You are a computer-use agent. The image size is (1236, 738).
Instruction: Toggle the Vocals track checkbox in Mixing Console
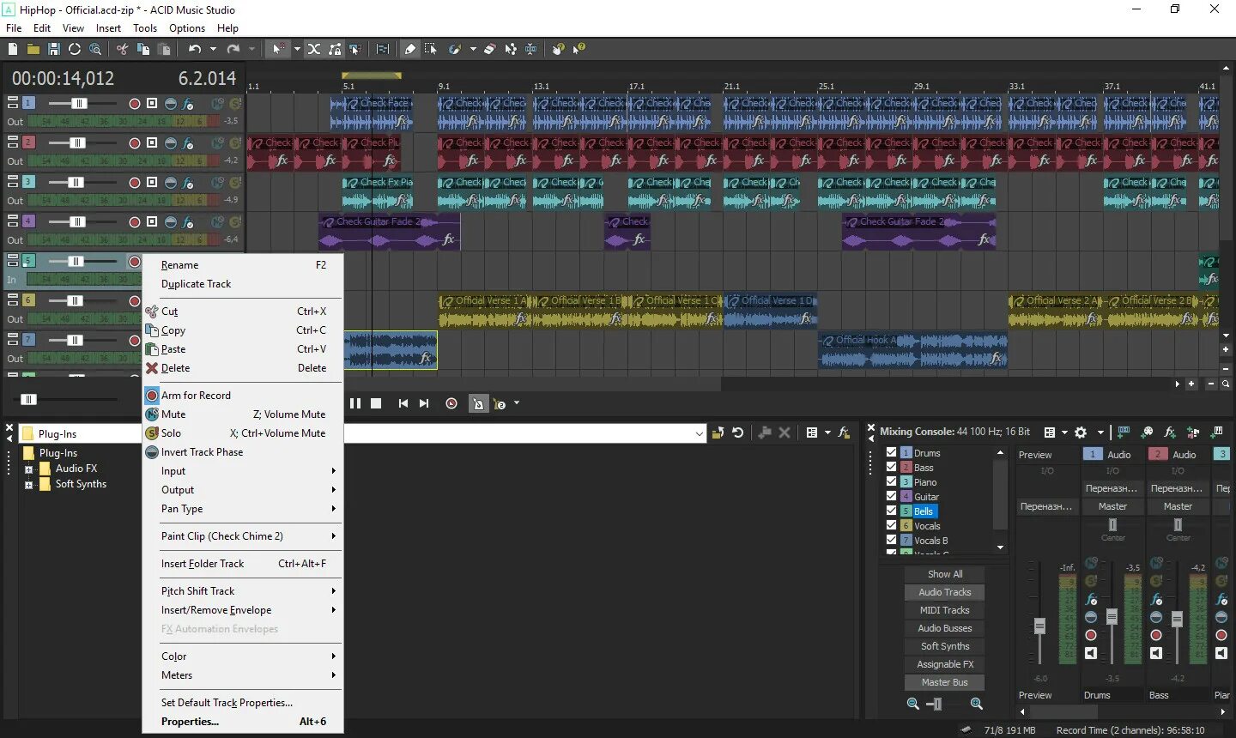(891, 525)
